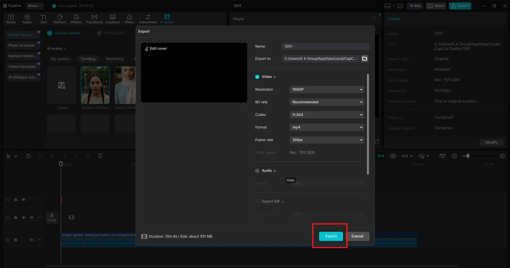
Task: Switch to the Trending avatars tab
Action: coord(88,59)
